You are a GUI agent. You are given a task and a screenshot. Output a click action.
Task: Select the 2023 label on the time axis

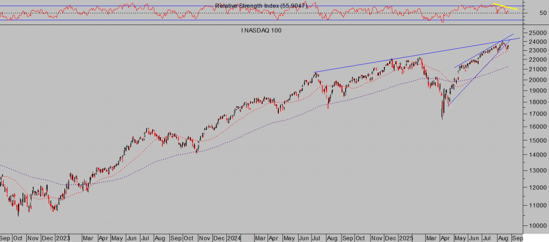[63, 237]
